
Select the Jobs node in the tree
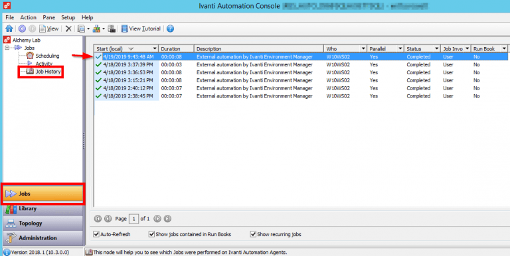pos(29,48)
